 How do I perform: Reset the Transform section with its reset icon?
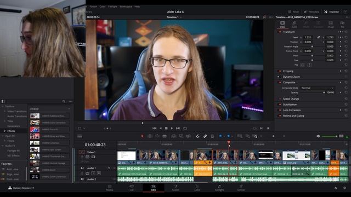click(x=346, y=32)
